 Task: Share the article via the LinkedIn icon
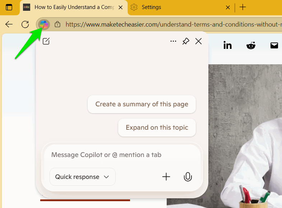pos(227,45)
